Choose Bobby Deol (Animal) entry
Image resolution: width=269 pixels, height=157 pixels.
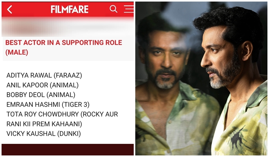(41, 95)
